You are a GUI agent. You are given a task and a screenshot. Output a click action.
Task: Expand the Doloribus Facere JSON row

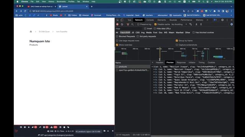[x=154, y=77]
